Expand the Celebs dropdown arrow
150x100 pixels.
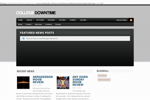(87, 20)
